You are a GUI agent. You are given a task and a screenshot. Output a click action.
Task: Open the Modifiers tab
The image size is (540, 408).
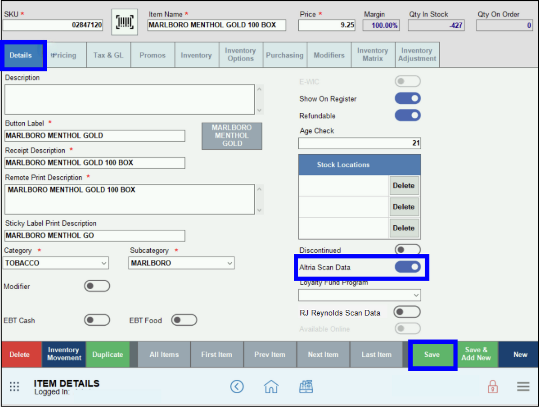pos(329,55)
